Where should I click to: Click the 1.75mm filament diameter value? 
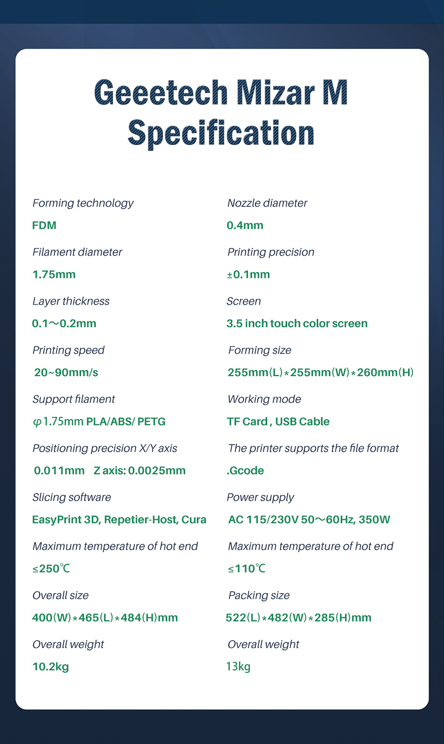pyautogui.click(x=54, y=274)
